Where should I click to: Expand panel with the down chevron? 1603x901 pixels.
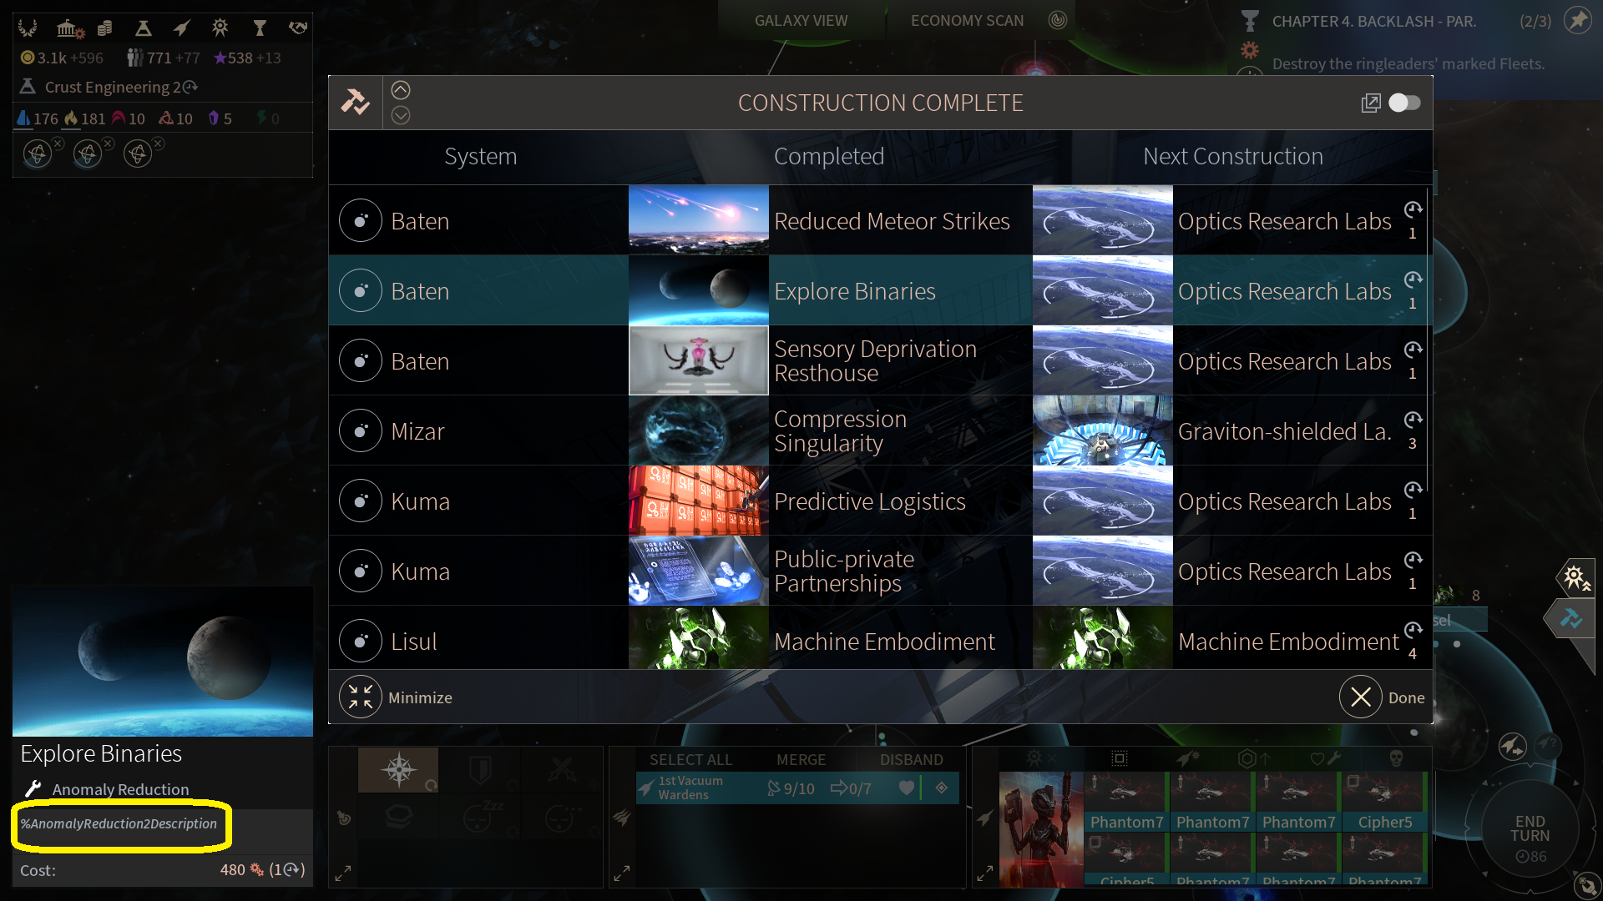pyautogui.click(x=401, y=115)
